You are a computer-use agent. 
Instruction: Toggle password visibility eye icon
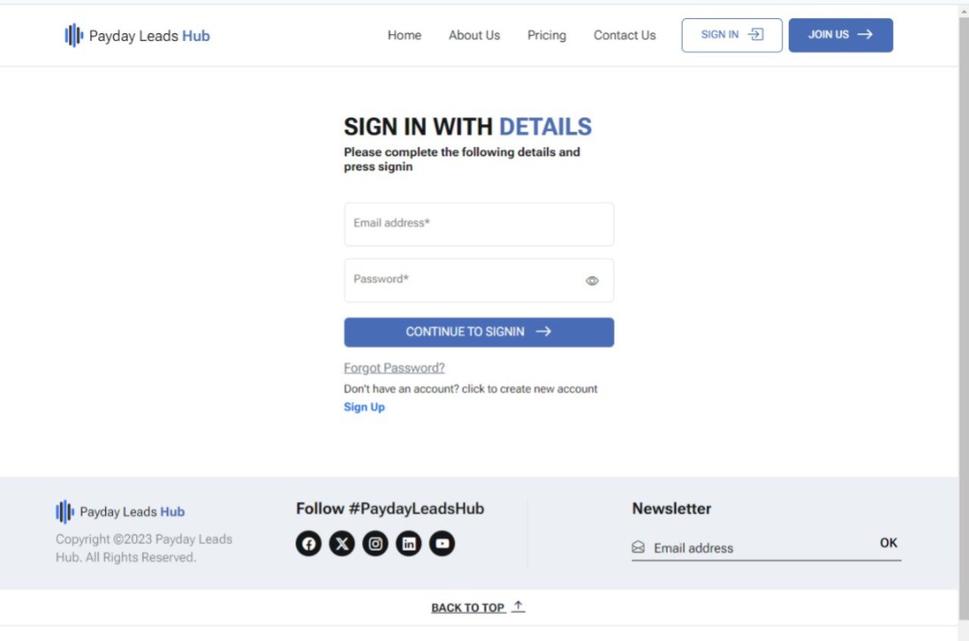pyautogui.click(x=592, y=281)
